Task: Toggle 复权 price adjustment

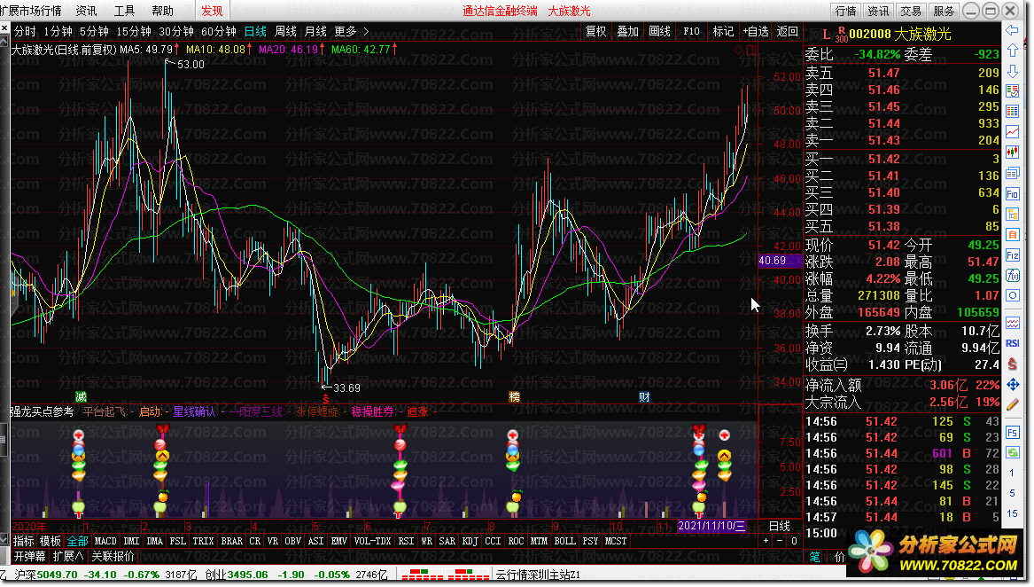Action: click(x=596, y=32)
